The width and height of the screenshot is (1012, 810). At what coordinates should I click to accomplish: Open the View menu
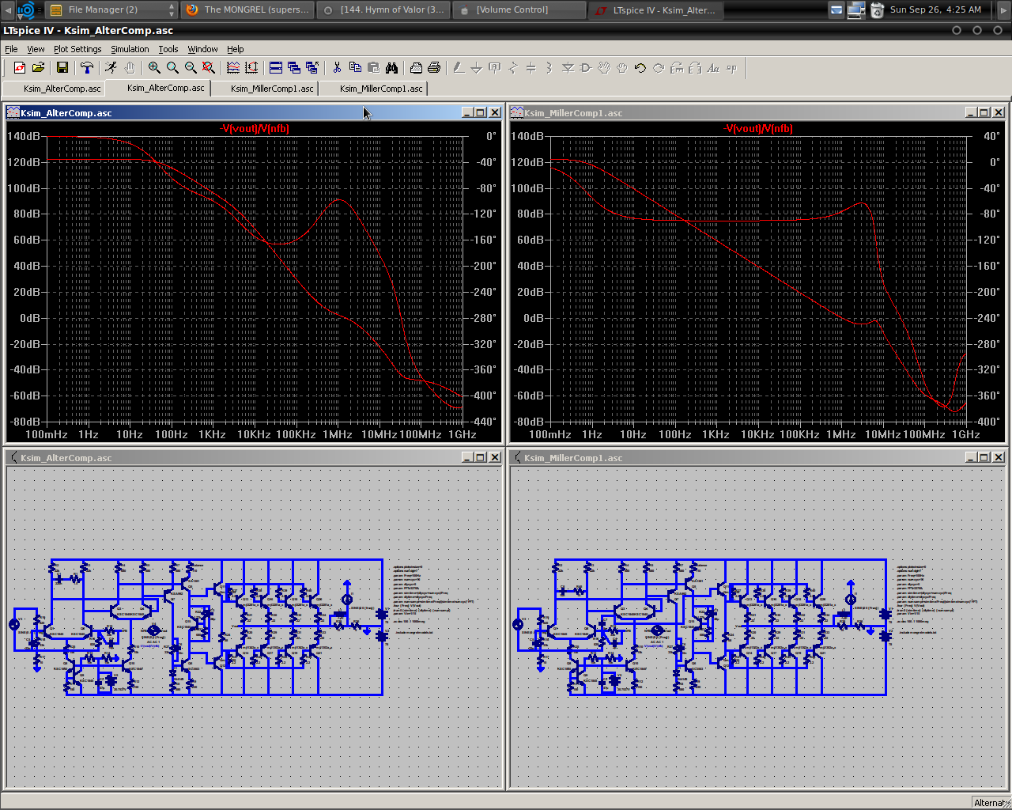tap(36, 49)
